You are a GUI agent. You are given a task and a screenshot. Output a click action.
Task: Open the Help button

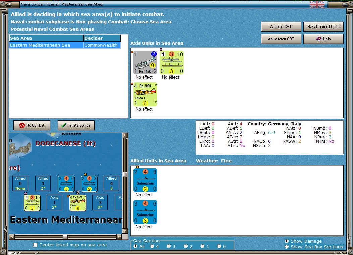coord(323,39)
